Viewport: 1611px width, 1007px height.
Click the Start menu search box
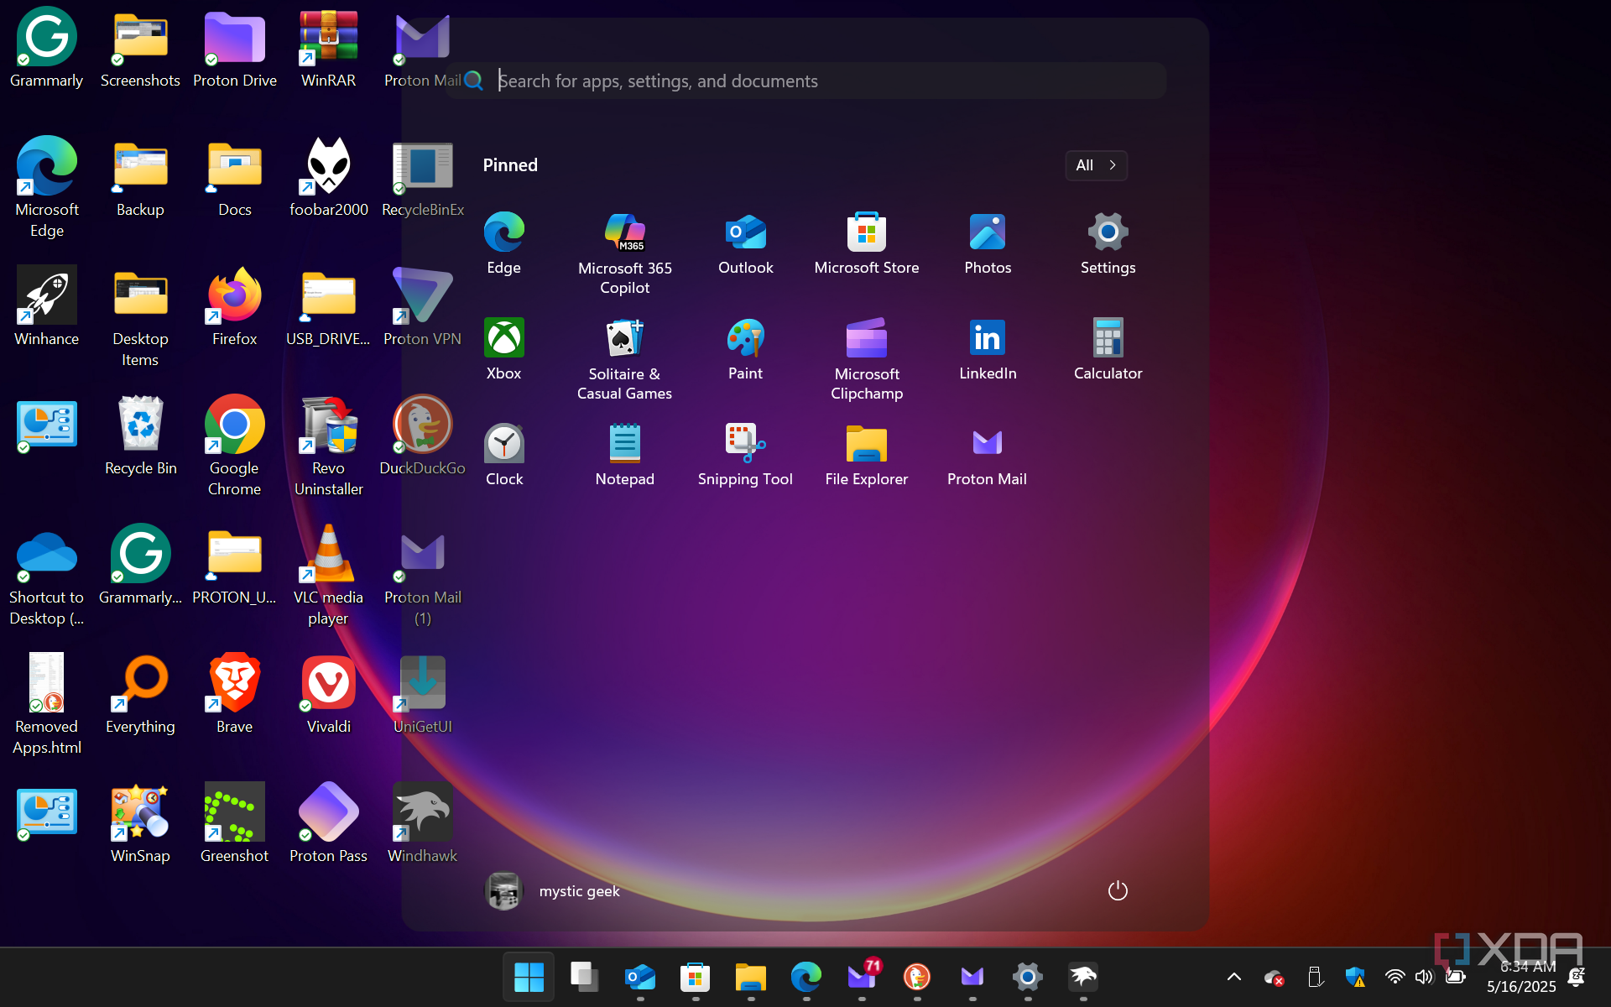pos(805,81)
